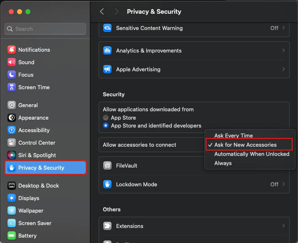
Task: Open Accessibility settings label
Action: 34,130
